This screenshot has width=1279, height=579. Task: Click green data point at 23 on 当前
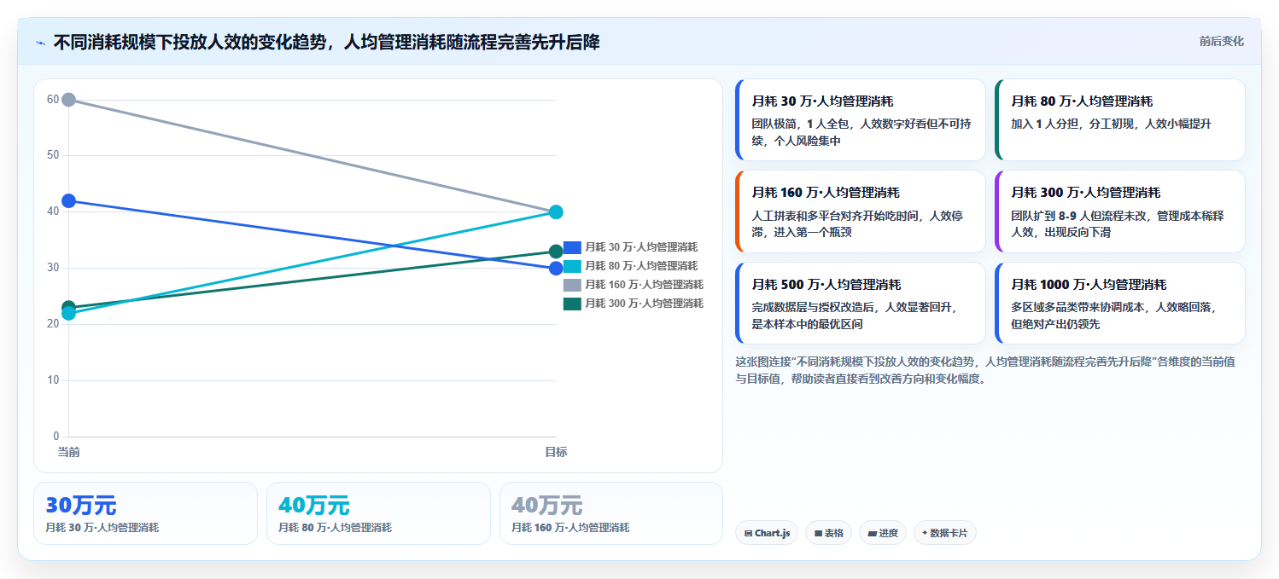coord(69,307)
